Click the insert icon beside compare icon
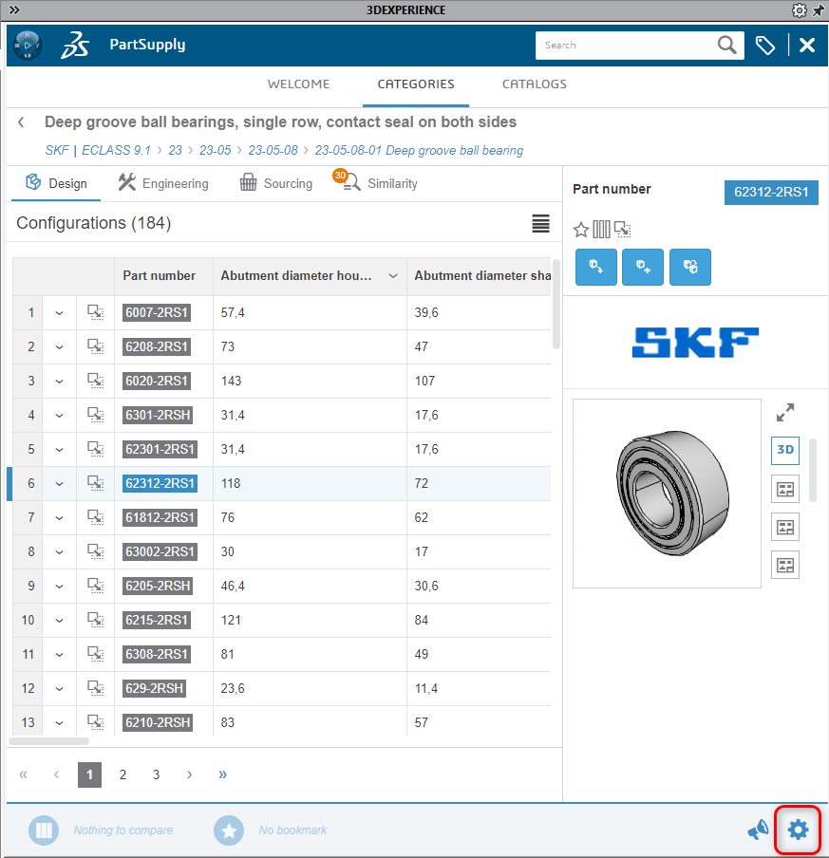 tap(623, 230)
